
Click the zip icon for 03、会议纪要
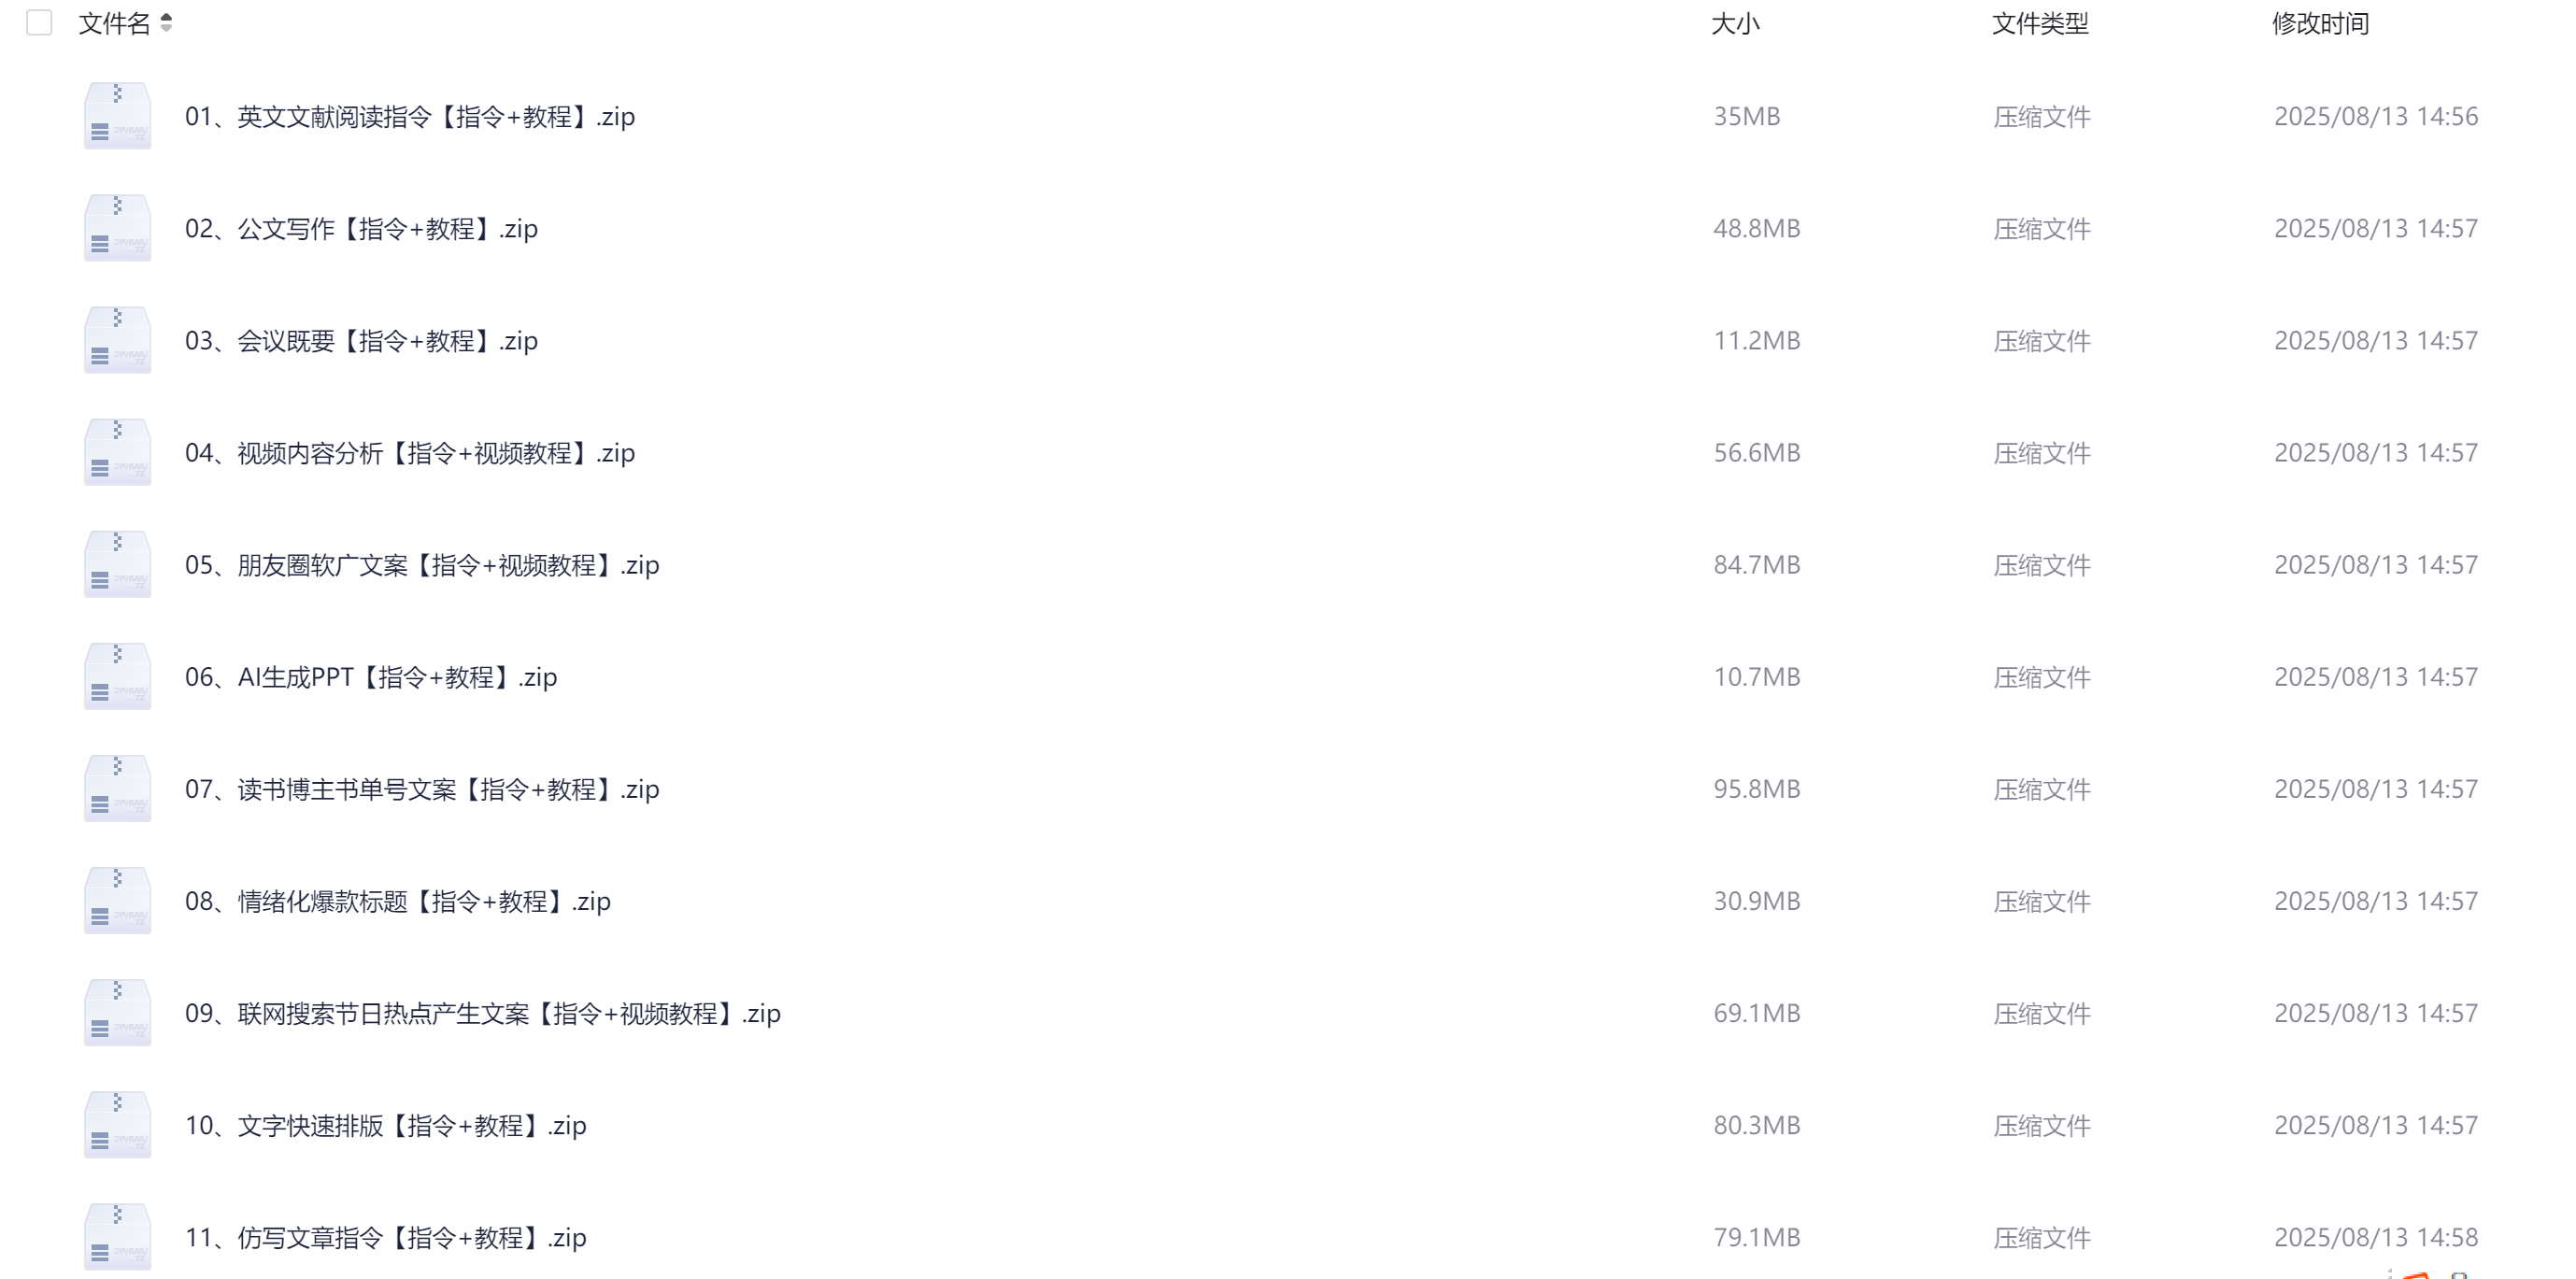[x=117, y=340]
